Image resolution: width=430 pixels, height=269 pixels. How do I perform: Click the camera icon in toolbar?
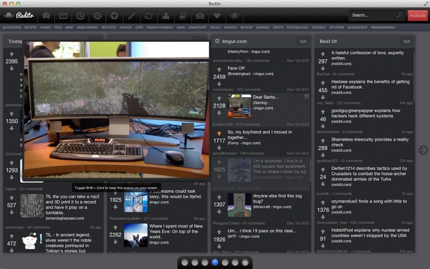pyautogui.click(x=200, y=16)
